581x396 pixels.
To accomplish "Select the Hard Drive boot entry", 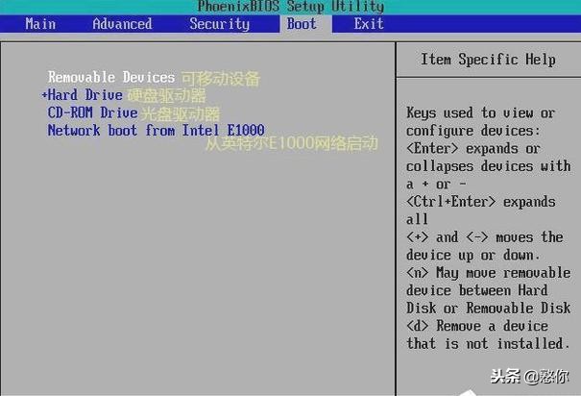I will tap(85, 95).
